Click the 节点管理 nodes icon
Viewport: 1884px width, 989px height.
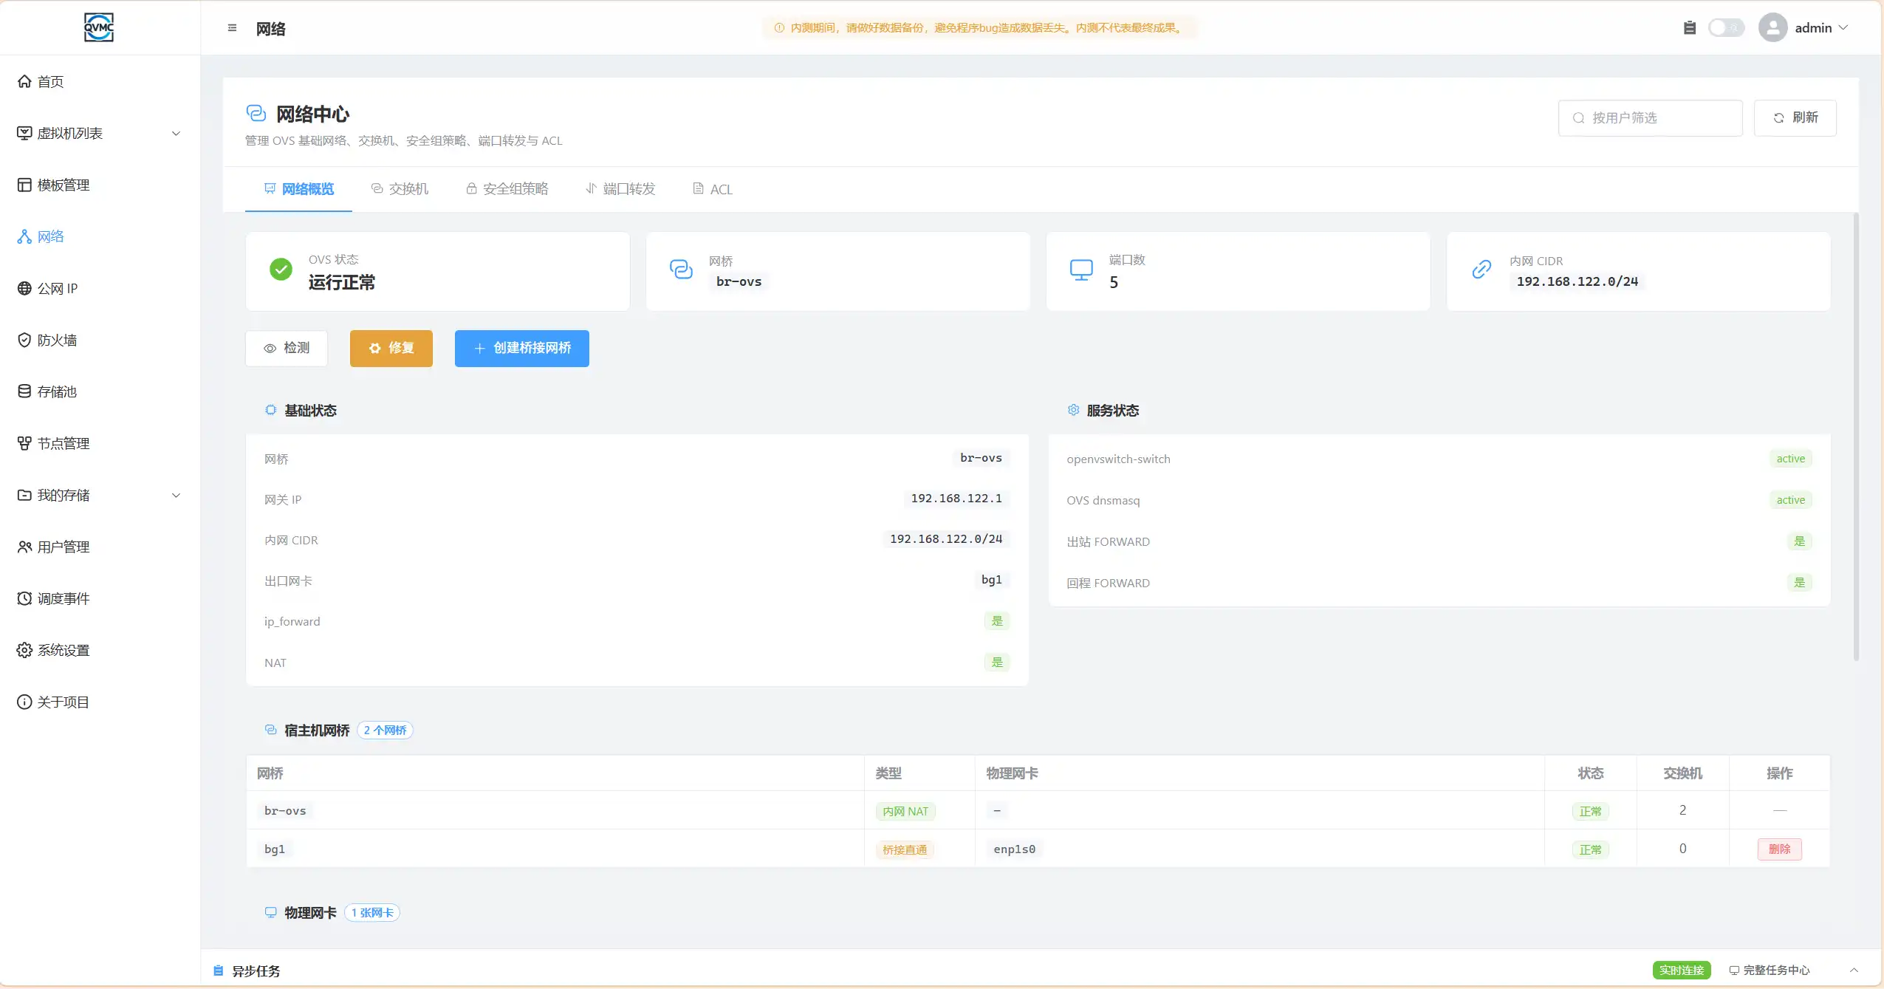[24, 444]
